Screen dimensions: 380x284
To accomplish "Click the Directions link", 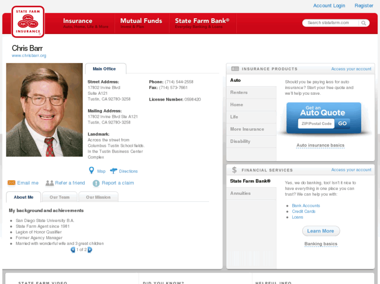I will (x=128, y=171).
